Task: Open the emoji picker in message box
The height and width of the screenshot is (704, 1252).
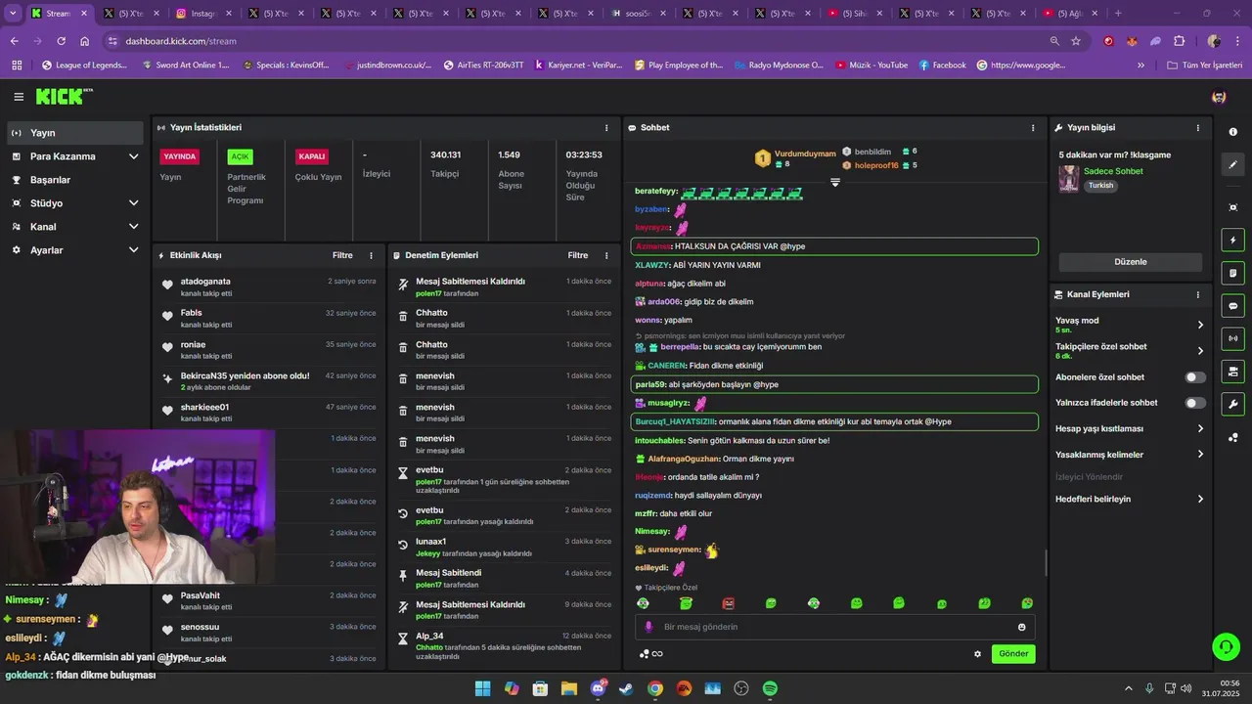Action: pyautogui.click(x=1022, y=627)
